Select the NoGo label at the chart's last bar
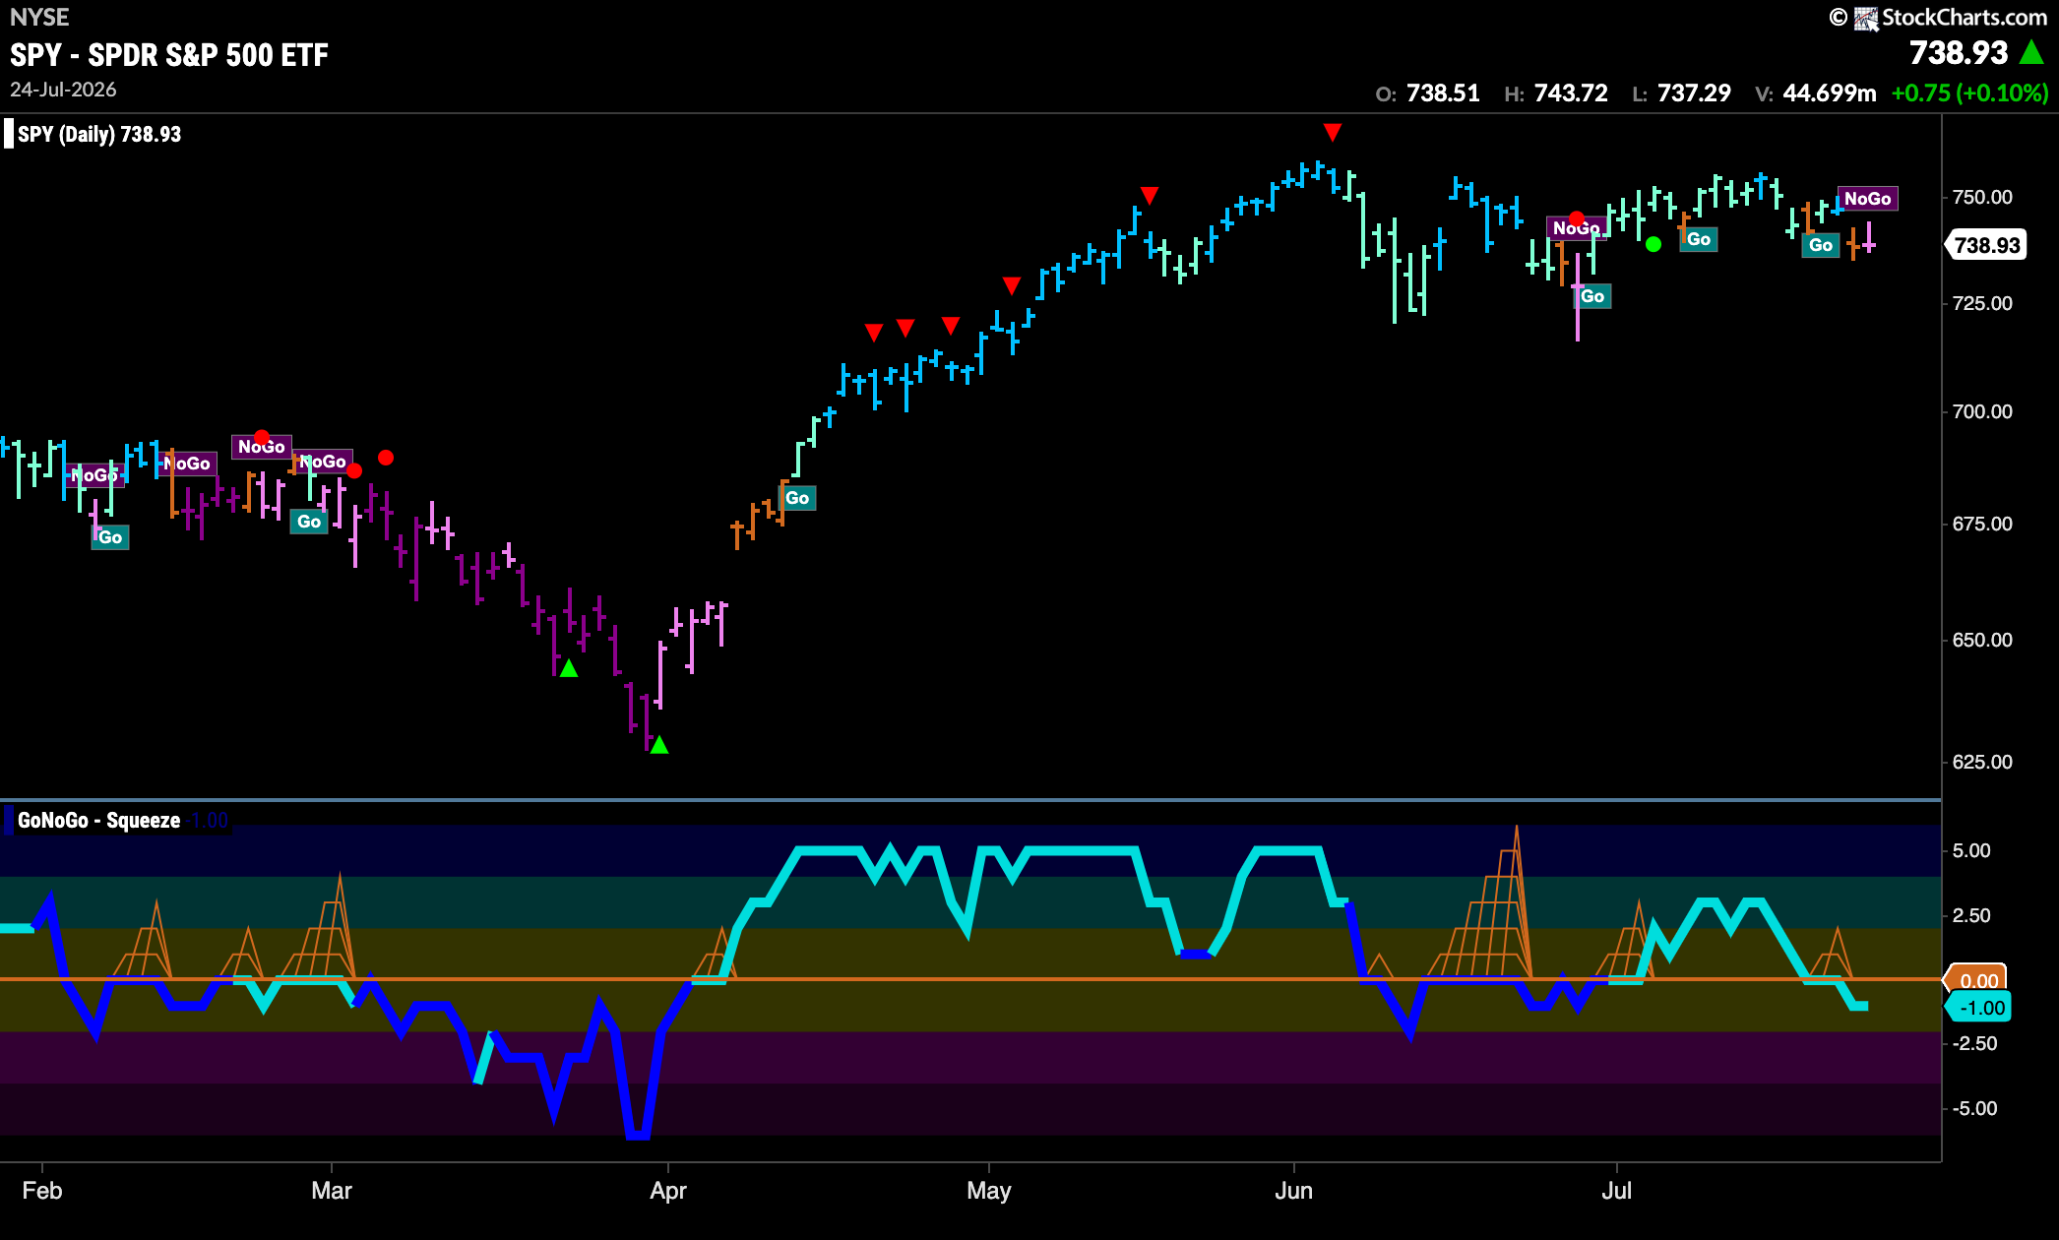The image size is (2059, 1240). click(1867, 199)
